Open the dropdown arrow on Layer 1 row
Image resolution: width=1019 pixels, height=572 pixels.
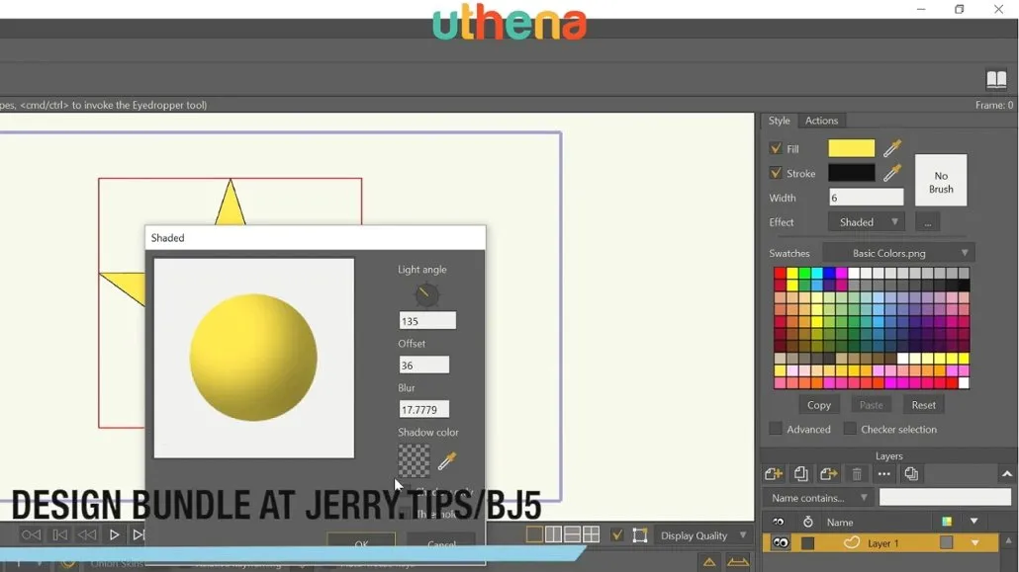click(x=974, y=542)
